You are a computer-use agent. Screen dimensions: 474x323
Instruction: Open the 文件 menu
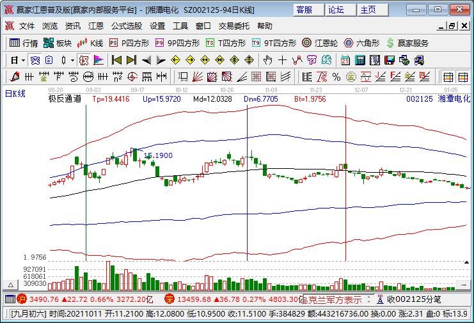27,26
